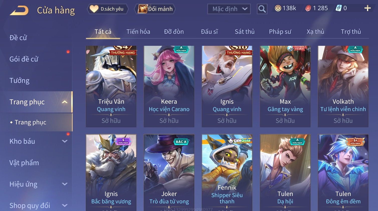Expand the Kho báu sidebar section

point(65,141)
